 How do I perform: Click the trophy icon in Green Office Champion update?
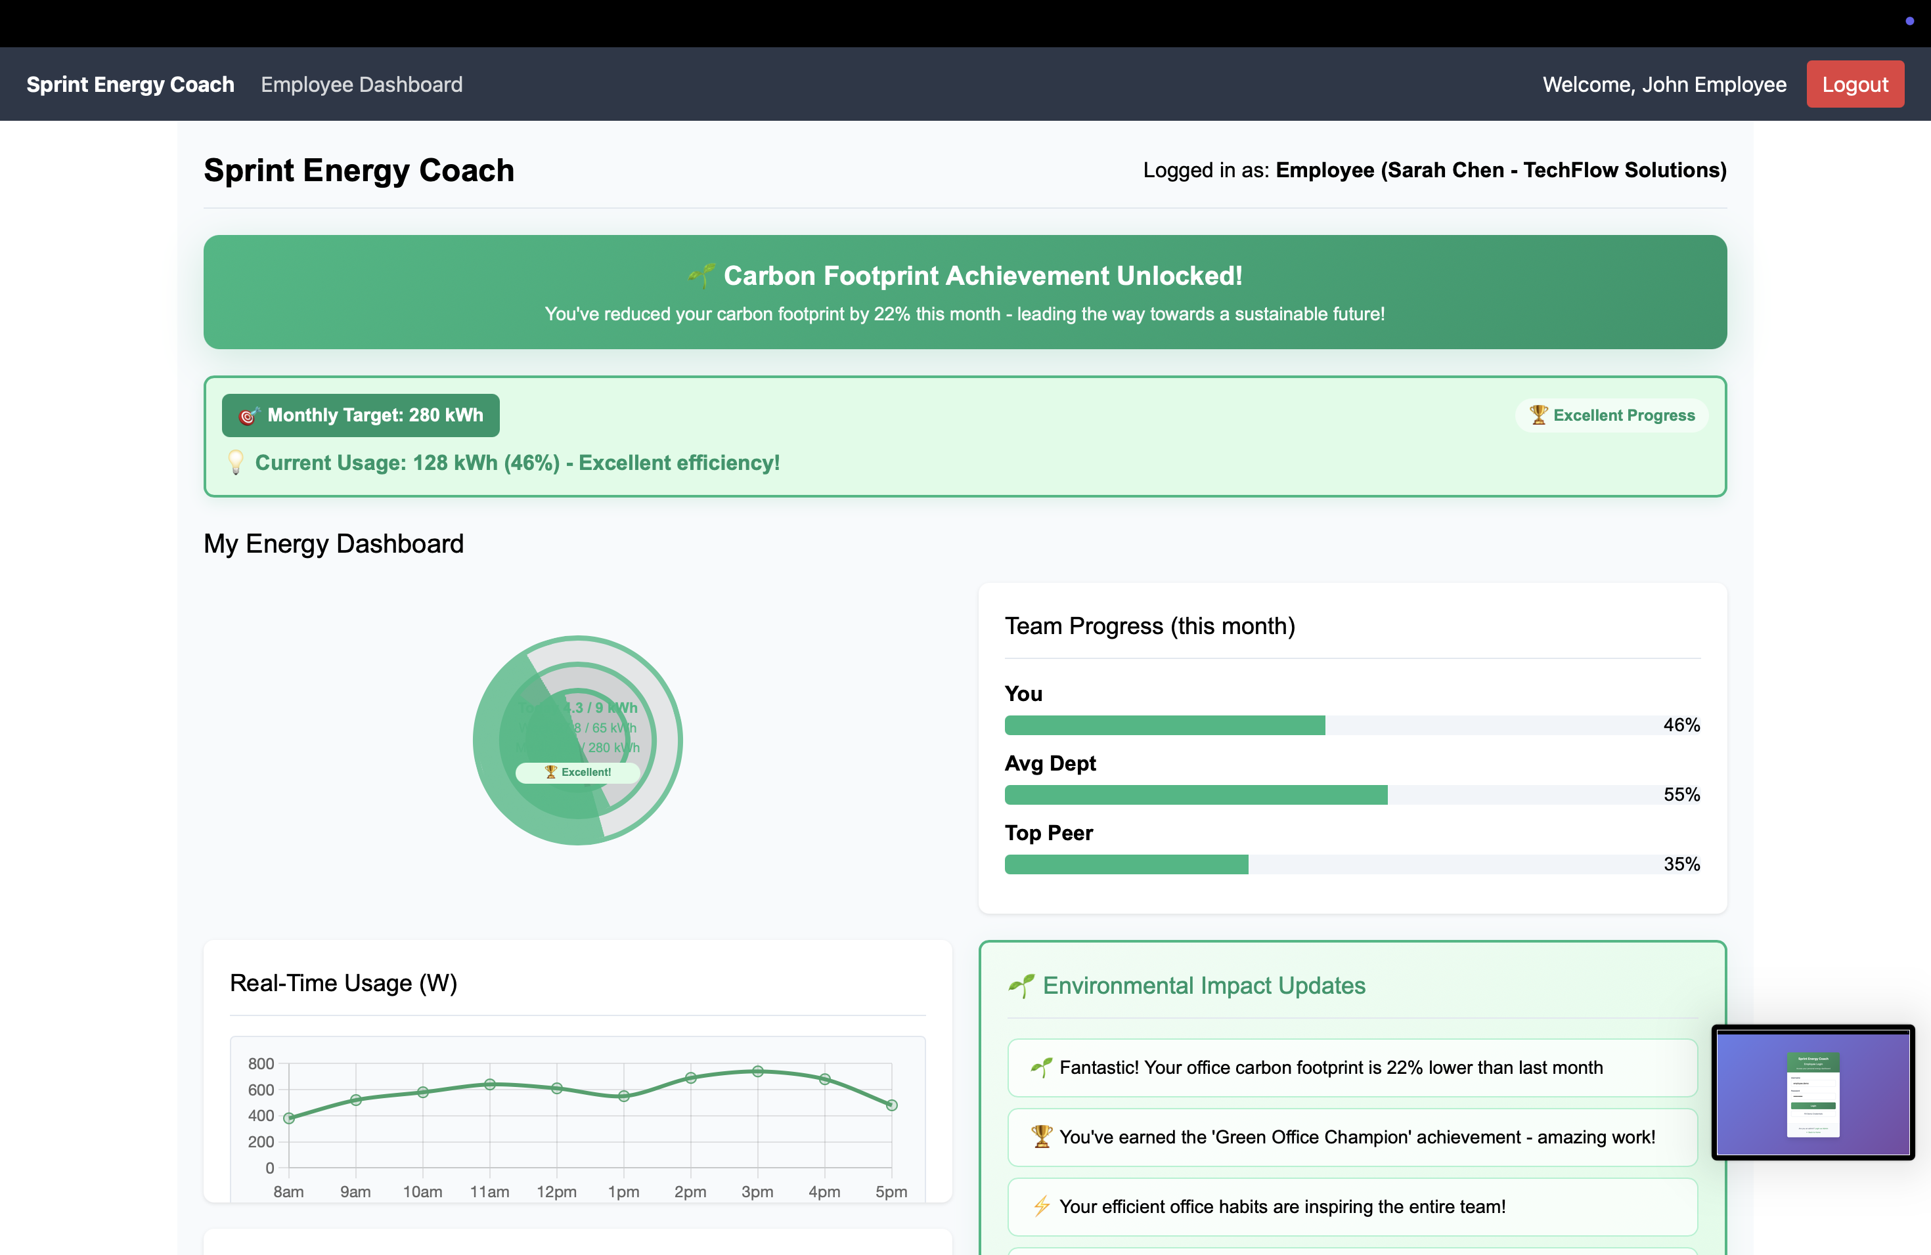(x=1042, y=1137)
